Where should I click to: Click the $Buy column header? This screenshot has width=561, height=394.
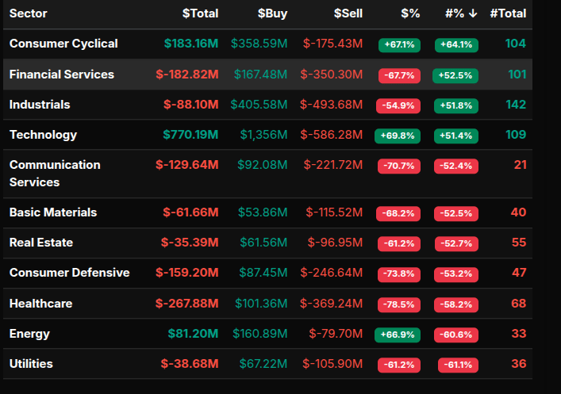tap(272, 13)
